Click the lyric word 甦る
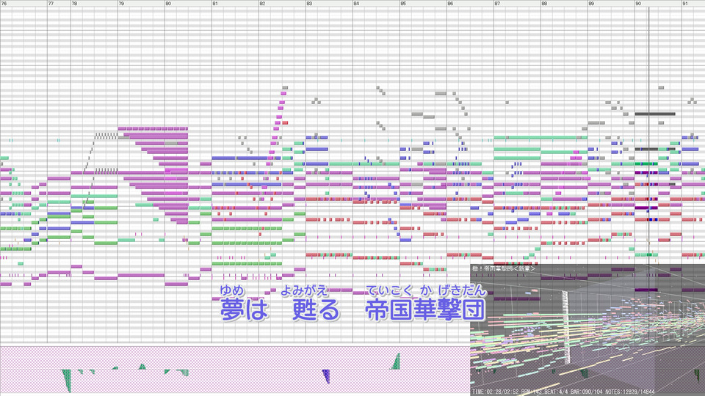Viewport: 705px width, 396px height. click(316, 309)
